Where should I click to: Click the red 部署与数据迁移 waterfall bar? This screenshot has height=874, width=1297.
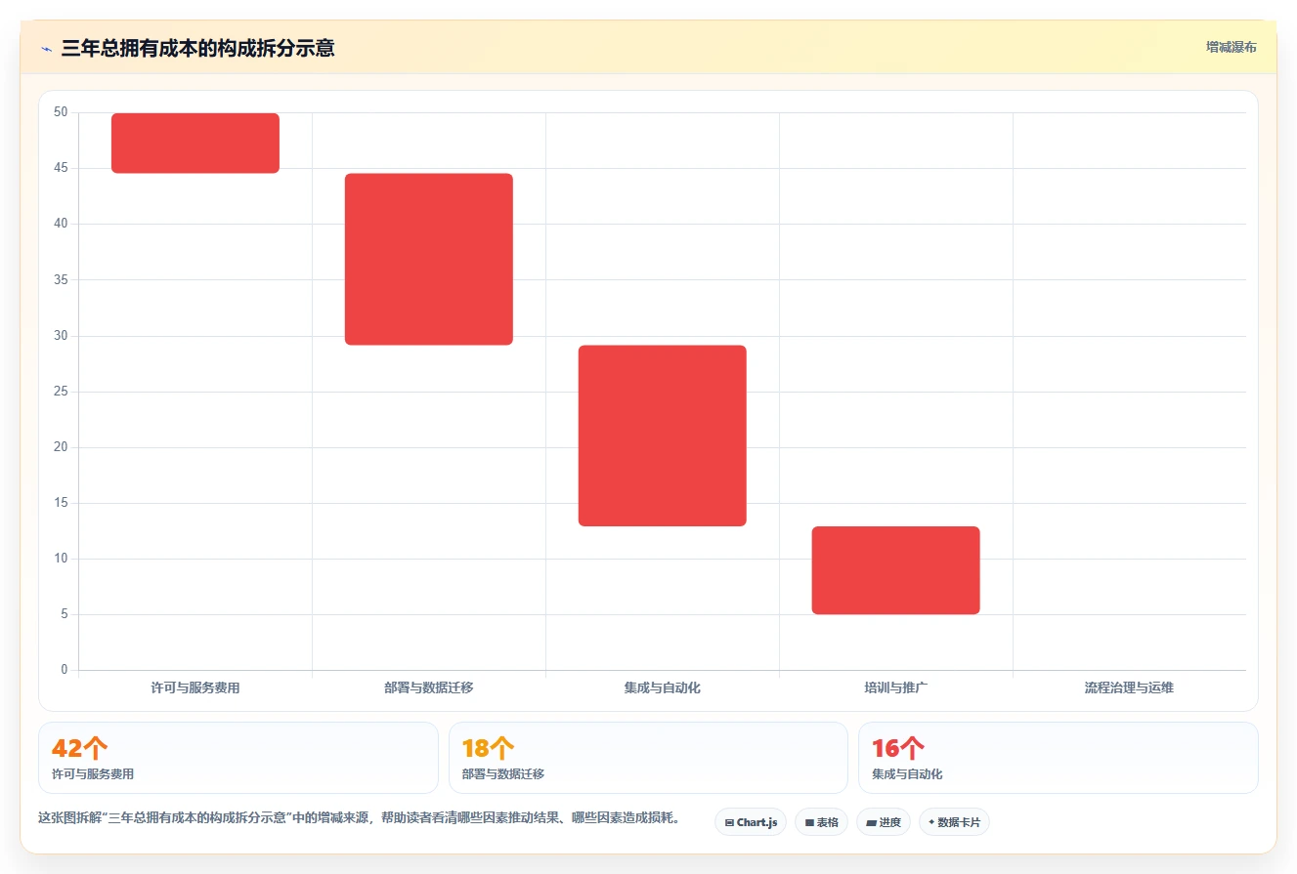click(x=429, y=260)
